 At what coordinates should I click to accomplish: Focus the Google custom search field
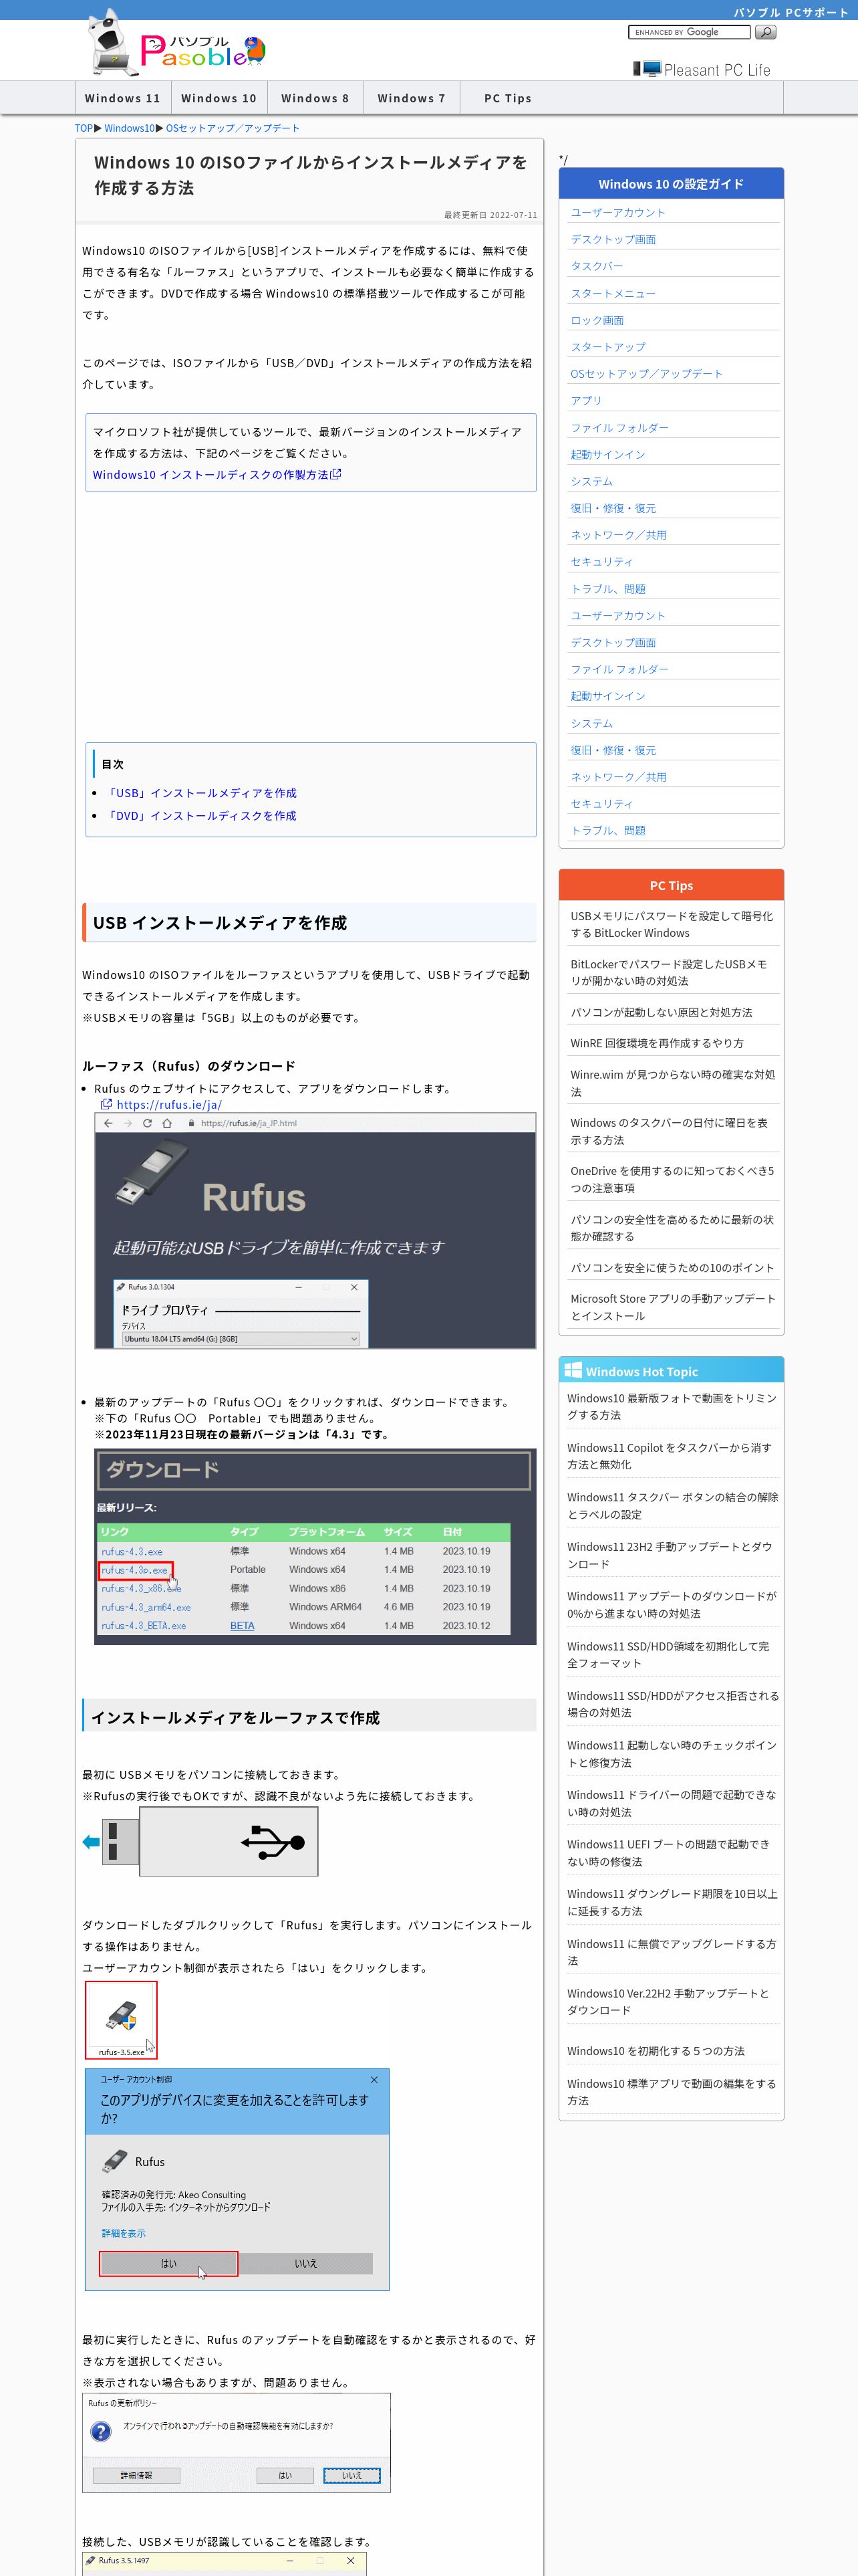688,32
